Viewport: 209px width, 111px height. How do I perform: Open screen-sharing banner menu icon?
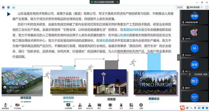click(117, 2)
